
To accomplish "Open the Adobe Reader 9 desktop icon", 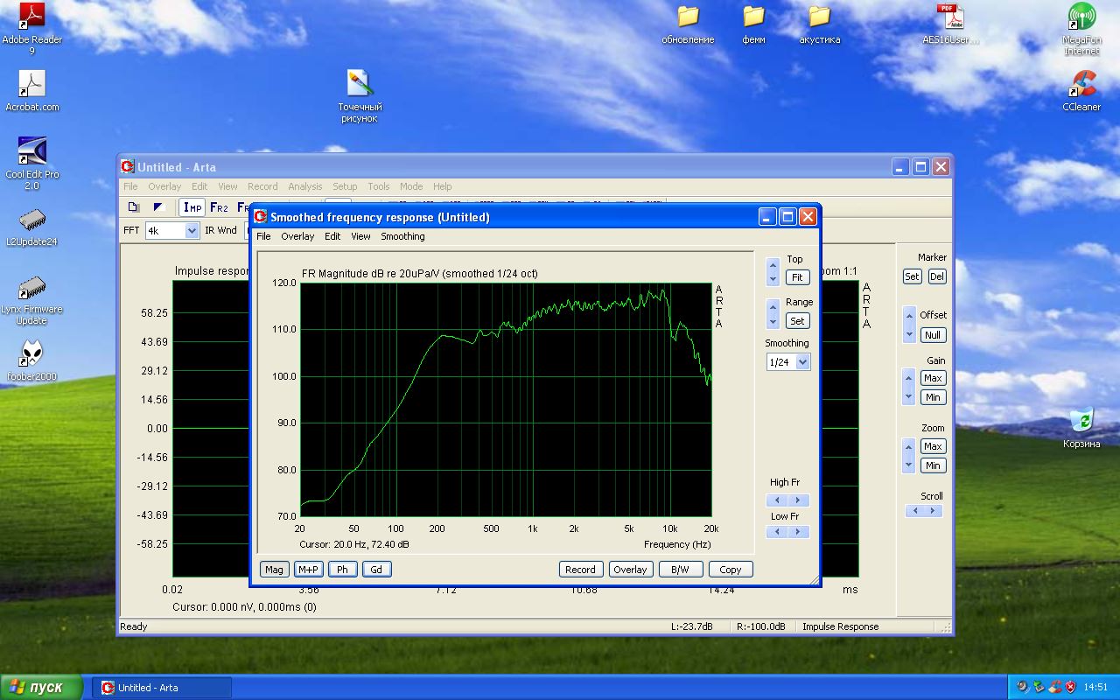I will click(31, 29).
